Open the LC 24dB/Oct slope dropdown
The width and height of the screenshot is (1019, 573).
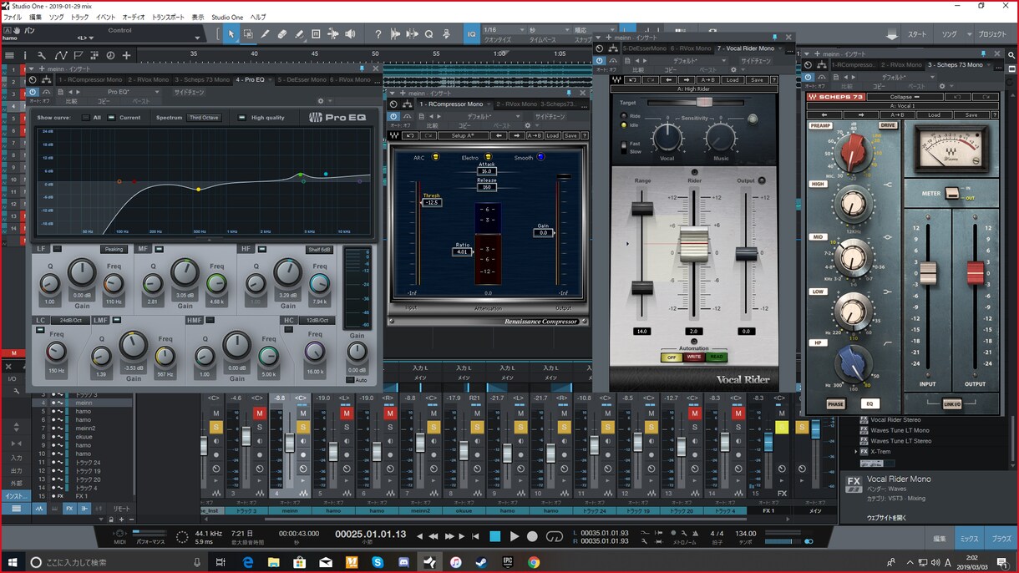click(x=68, y=320)
